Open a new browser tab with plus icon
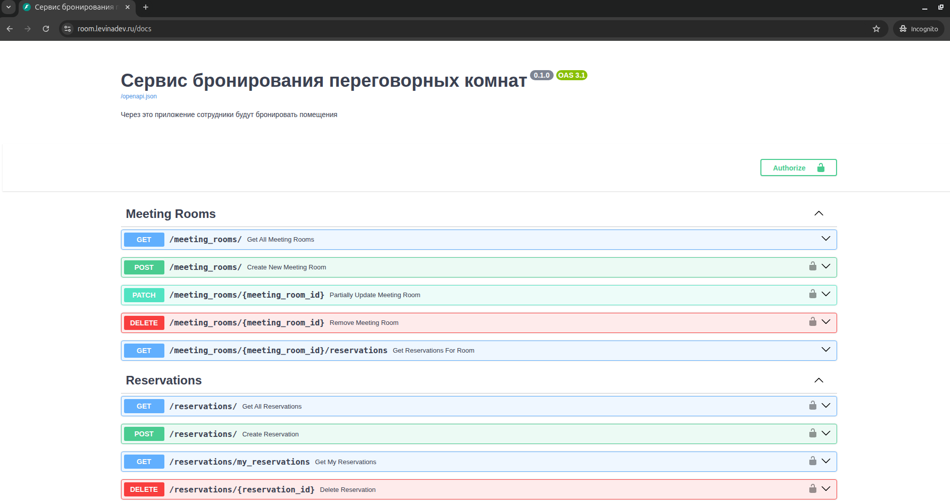950x503 pixels. [x=146, y=7]
